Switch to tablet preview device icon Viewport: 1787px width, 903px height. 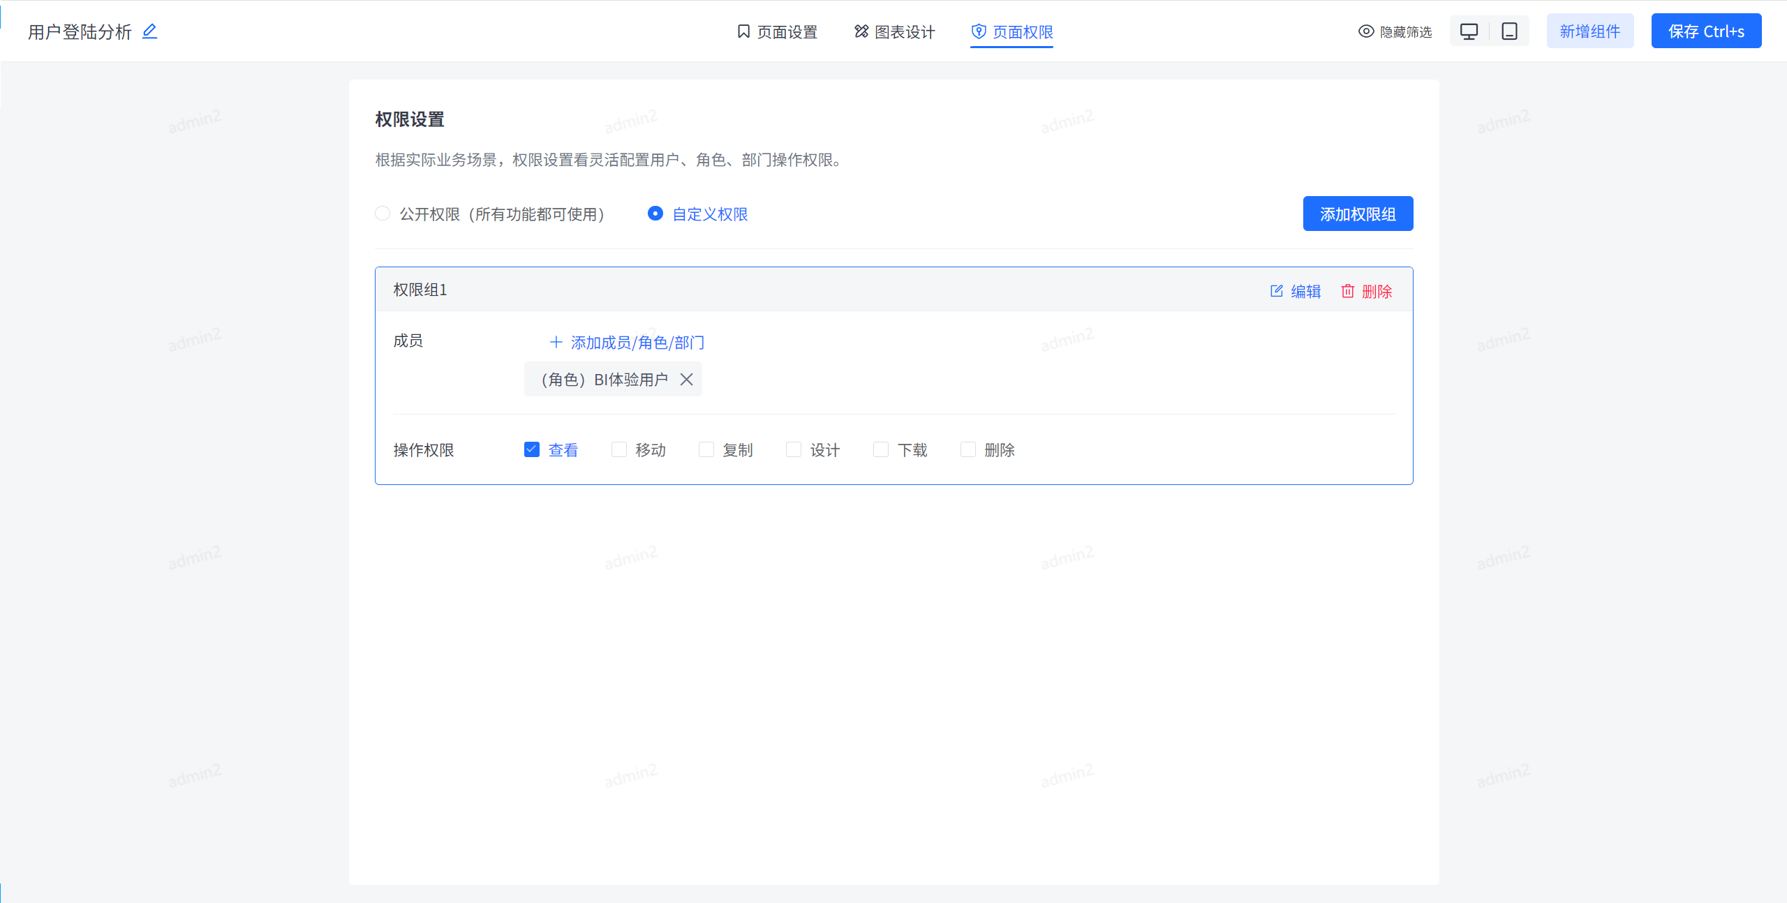click(x=1509, y=31)
